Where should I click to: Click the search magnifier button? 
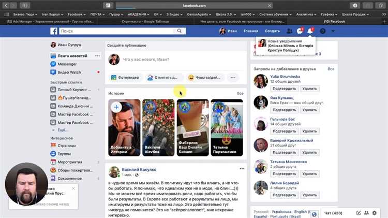180,31
